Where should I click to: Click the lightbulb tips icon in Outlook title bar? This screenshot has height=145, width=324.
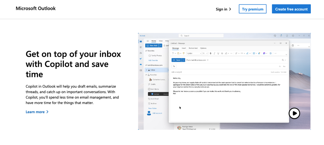[x=287, y=36]
